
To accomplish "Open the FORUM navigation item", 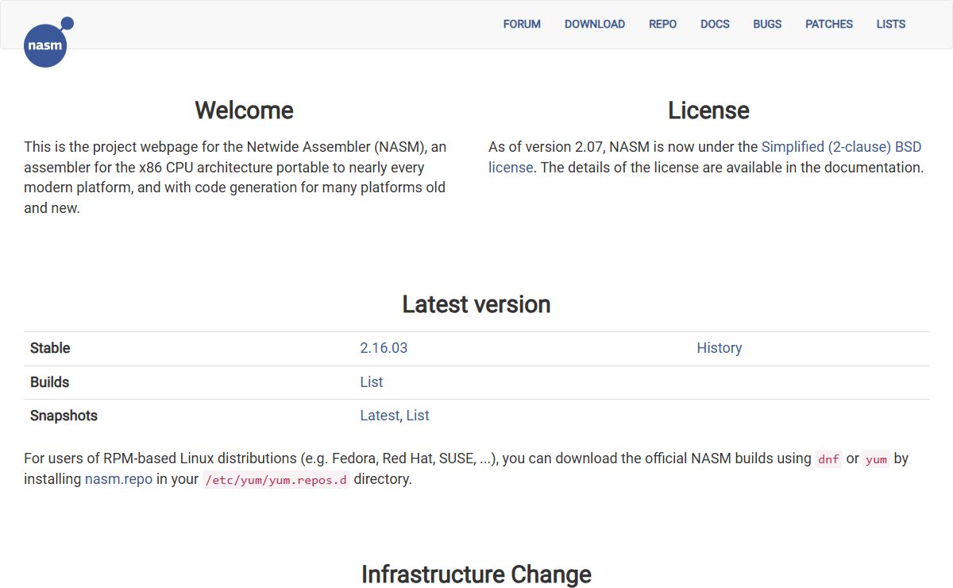I will tap(522, 24).
